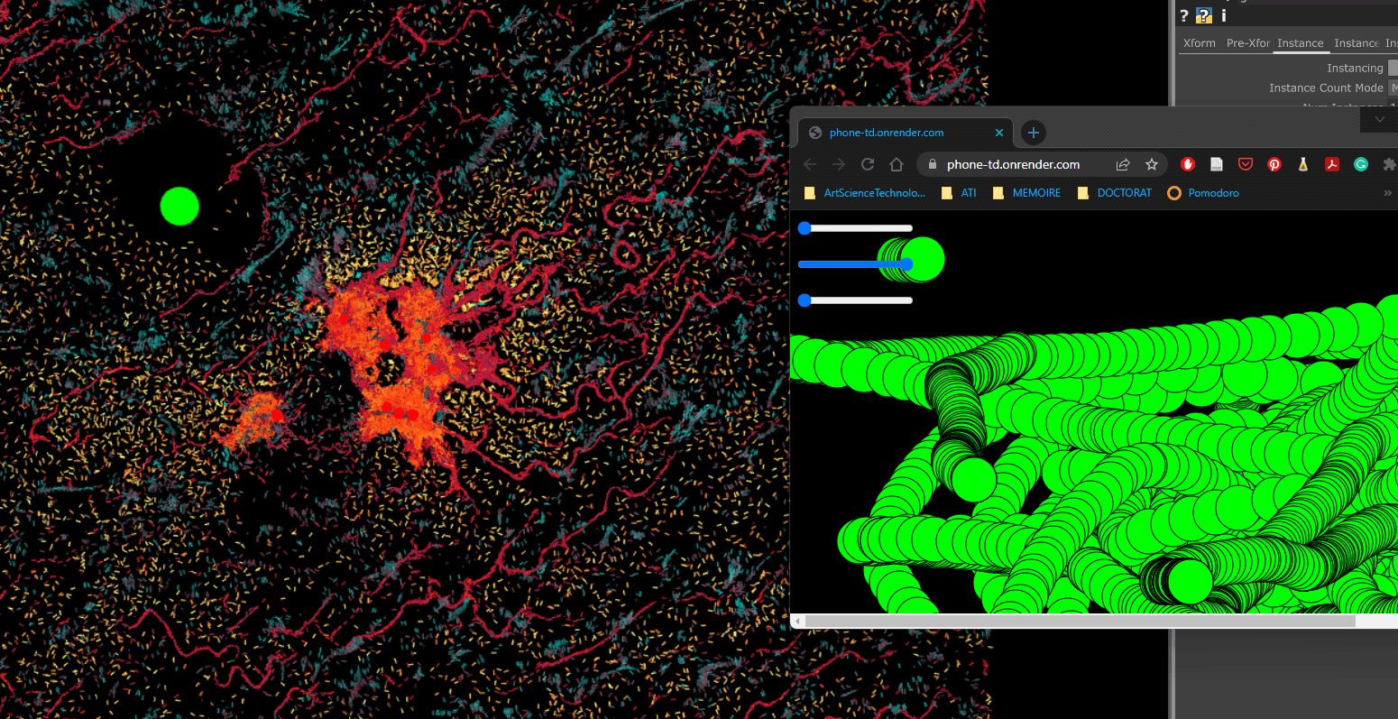Viewport: 1398px width, 719px height.
Task: Open the Grammarly extension icon
Action: click(x=1361, y=164)
